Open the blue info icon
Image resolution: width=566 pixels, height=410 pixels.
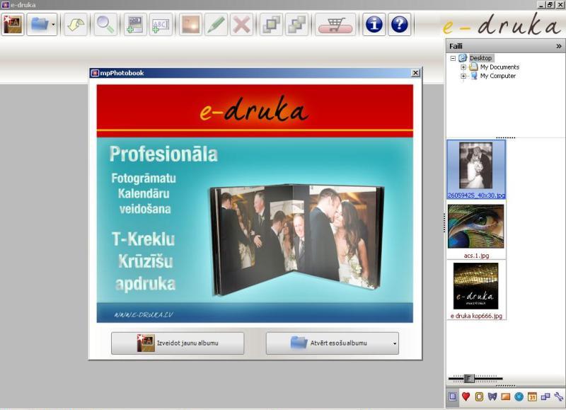[x=374, y=24]
